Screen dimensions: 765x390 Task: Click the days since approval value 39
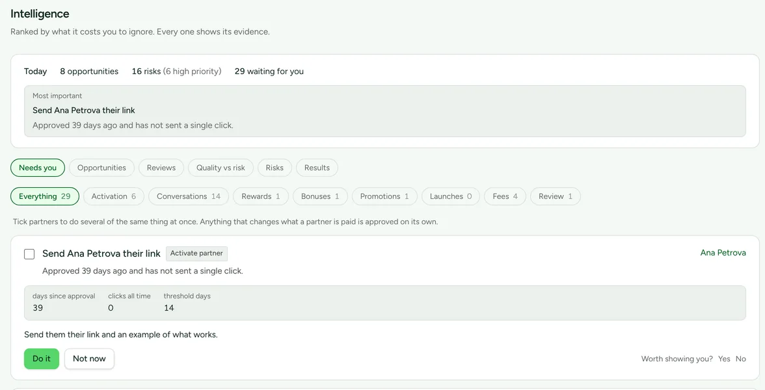point(38,307)
